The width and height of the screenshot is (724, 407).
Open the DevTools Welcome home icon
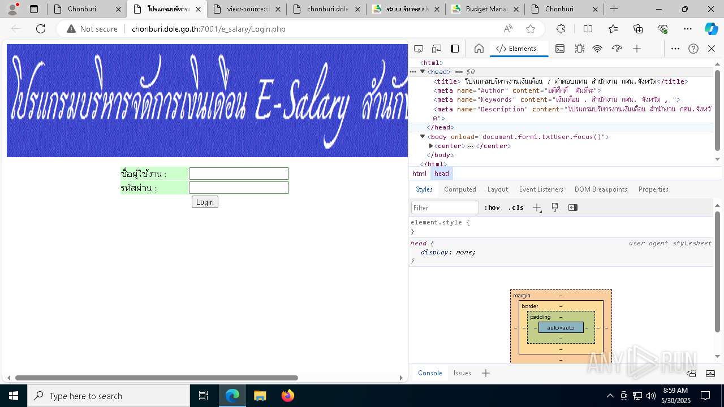pyautogui.click(x=479, y=49)
